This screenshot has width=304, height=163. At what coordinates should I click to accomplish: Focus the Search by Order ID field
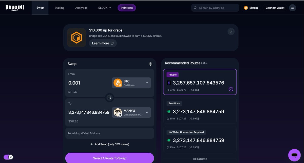click(215, 8)
